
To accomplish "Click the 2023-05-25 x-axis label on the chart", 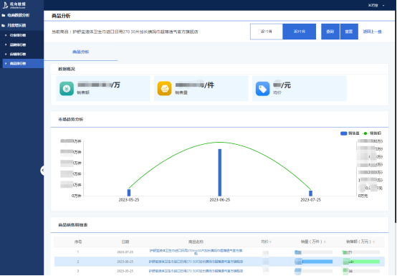I will click(x=129, y=200).
